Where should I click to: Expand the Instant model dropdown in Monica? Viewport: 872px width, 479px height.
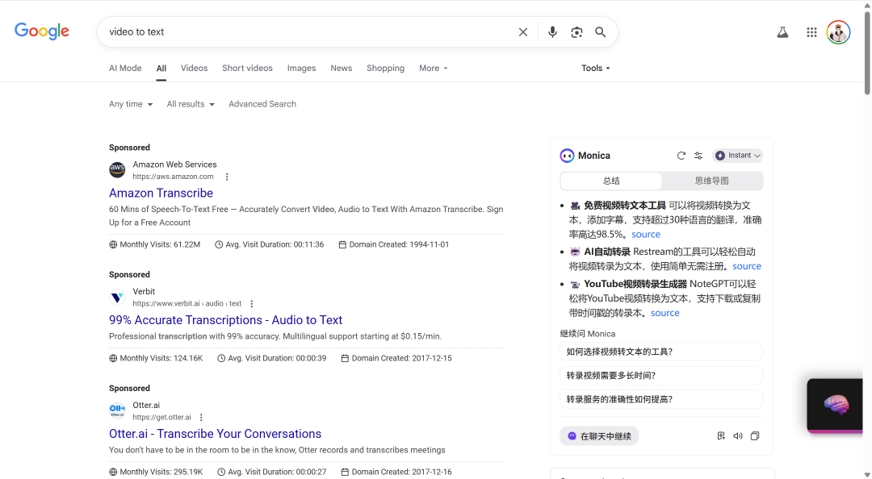(737, 156)
